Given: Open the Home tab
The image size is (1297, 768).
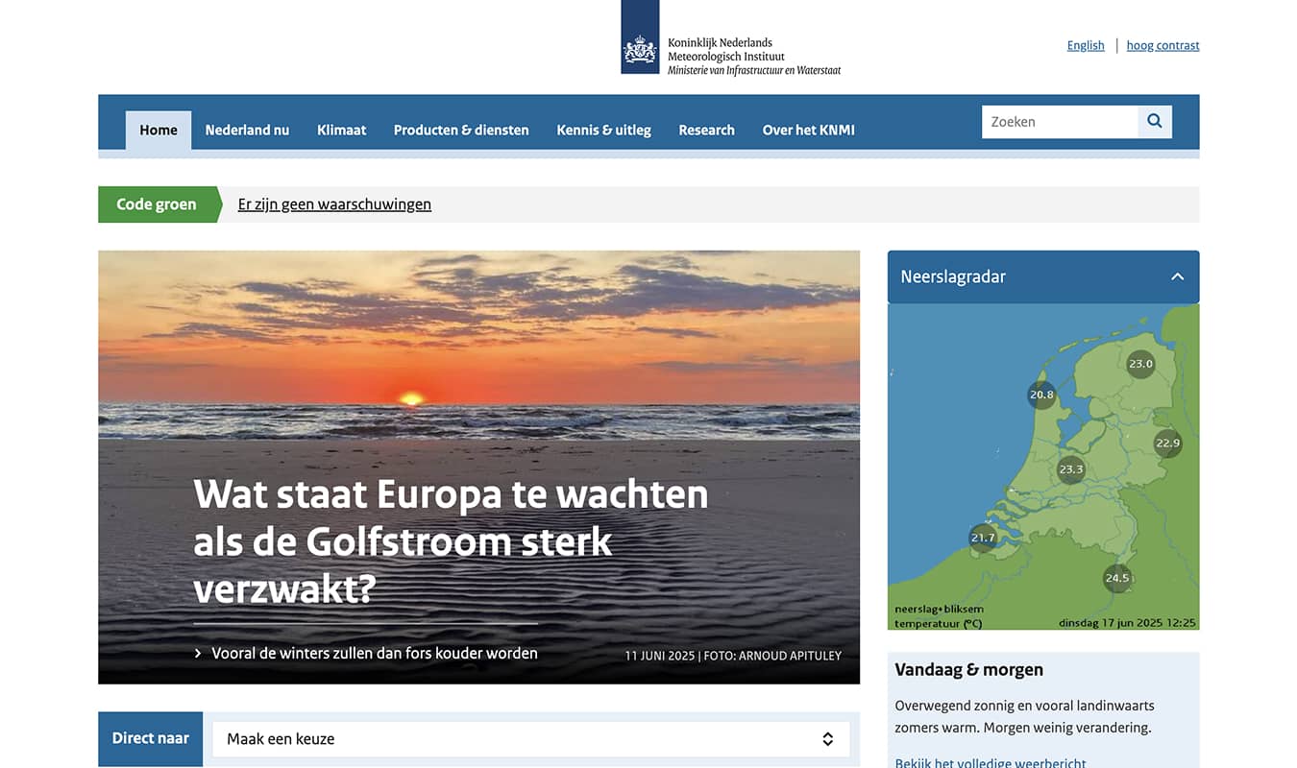Looking at the screenshot, I should [159, 131].
